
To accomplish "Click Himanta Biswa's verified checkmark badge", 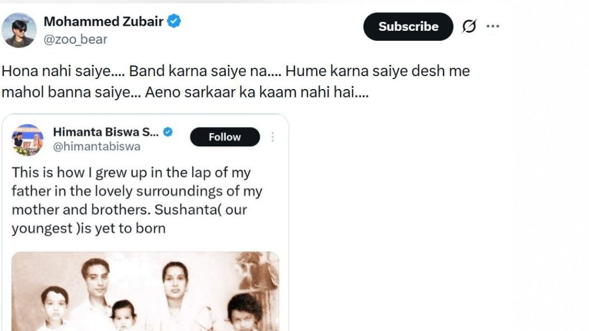I will [167, 132].
